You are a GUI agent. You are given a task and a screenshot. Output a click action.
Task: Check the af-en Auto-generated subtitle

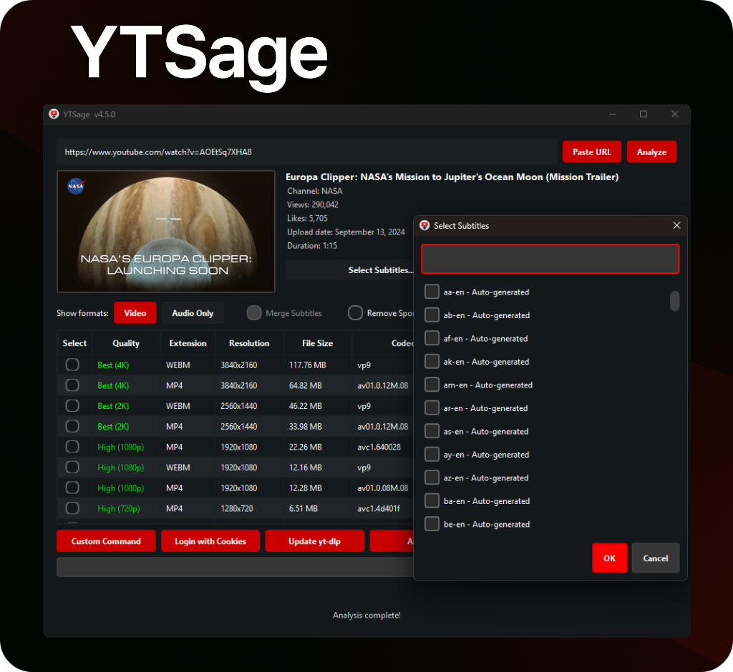(x=432, y=339)
